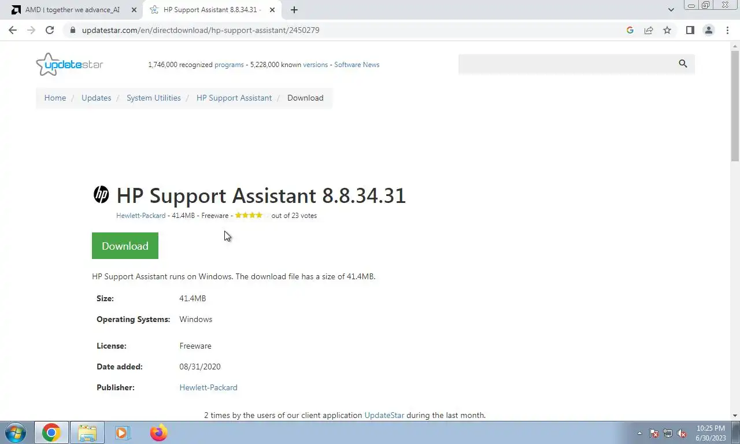Click the page scrollbar down arrow
The image size is (740, 444).
pos(735,416)
